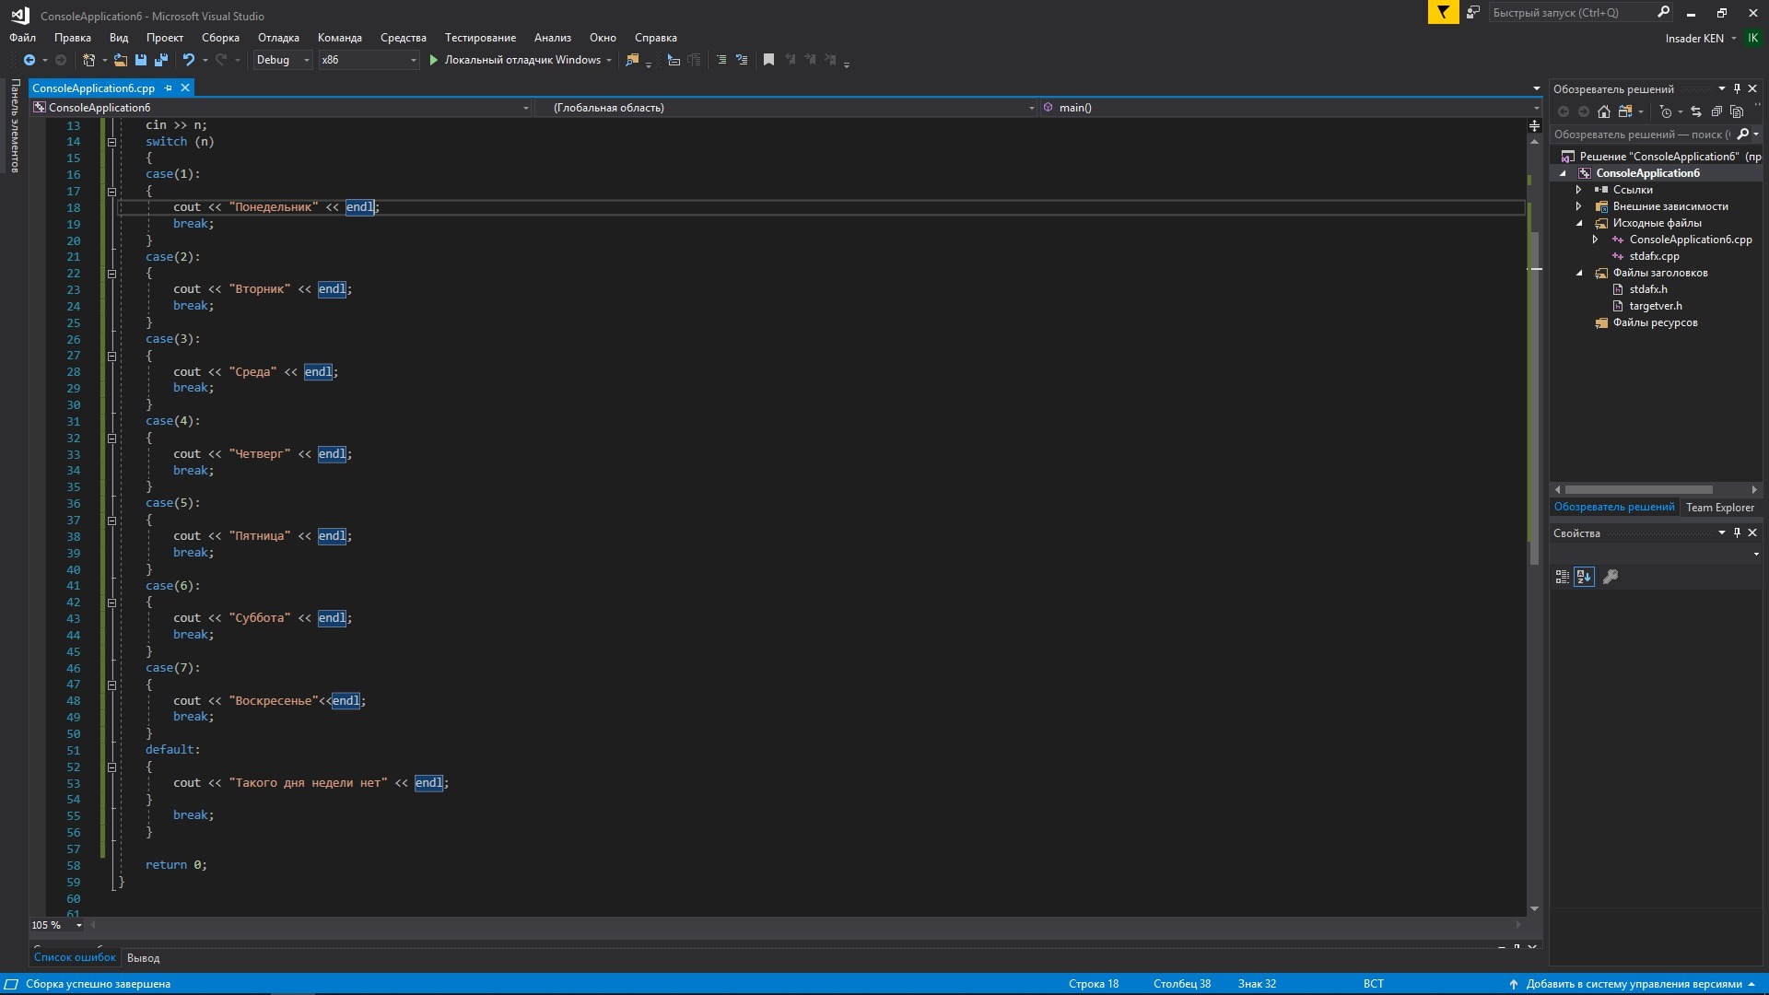Click the properties wrench icon
The height and width of the screenshot is (995, 1769).
(1611, 577)
